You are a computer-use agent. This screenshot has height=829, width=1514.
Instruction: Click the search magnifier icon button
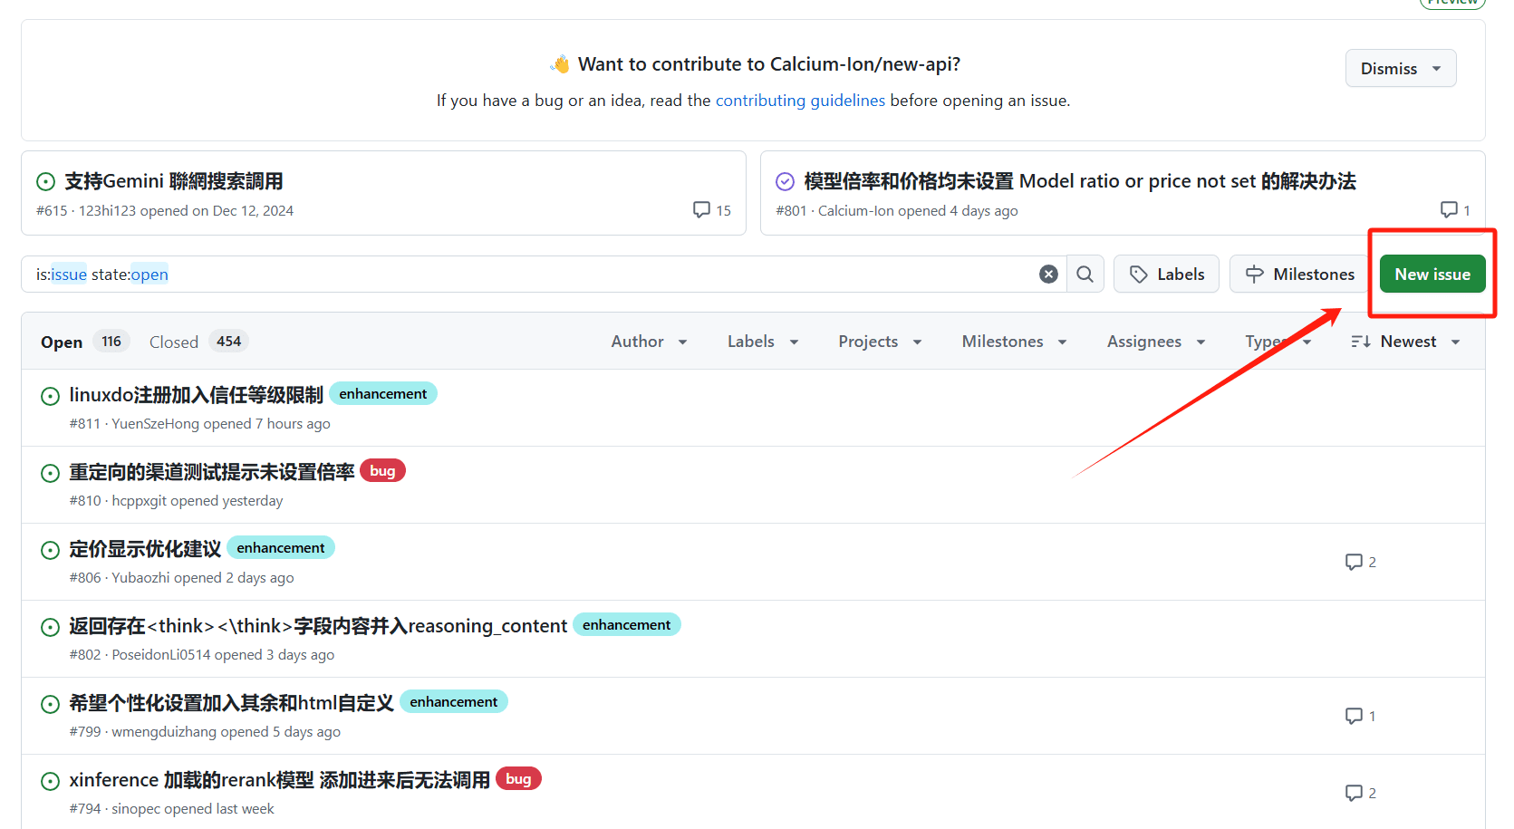1085,275
